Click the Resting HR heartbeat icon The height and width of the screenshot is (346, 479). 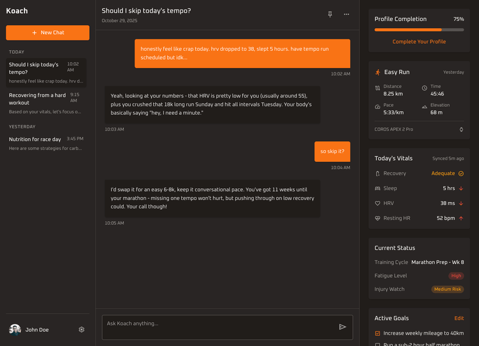click(x=377, y=218)
